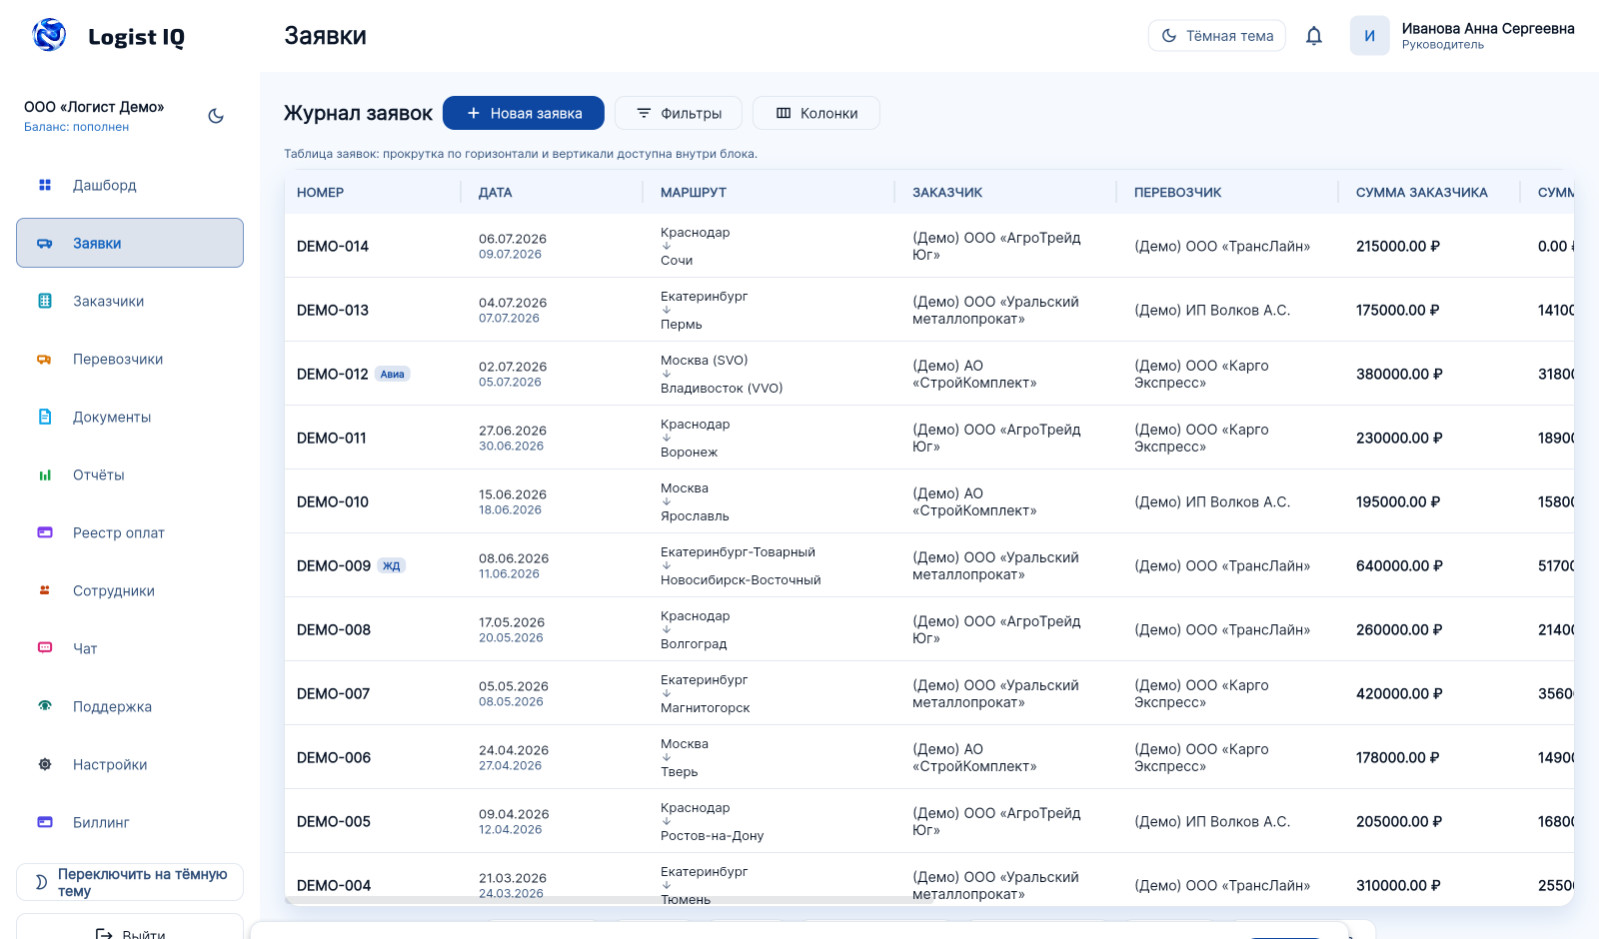Go to Заказчики section
1599x939 pixels.
point(130,301)
